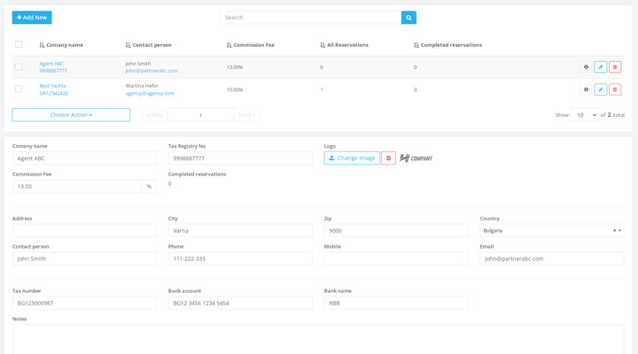The width and height of the screenshot is (638, 354).
Task: Sort by All Reservations column
Action: pyautogui.click(x=344, y=45)
